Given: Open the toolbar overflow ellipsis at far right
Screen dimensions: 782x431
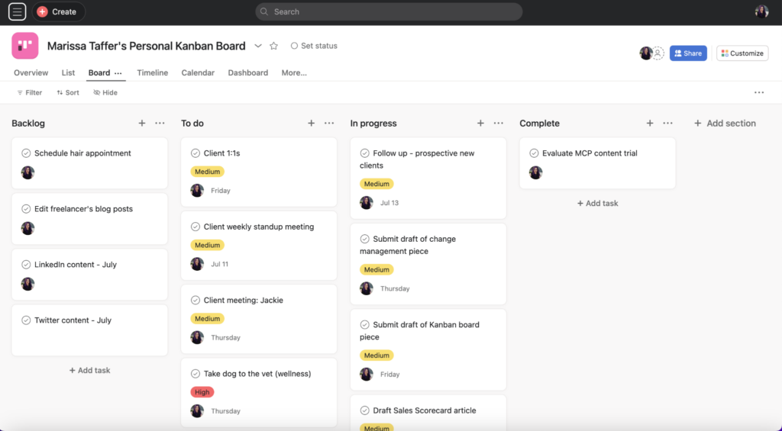Looking at the screenshot, I should pyautogui.click(x=759, y=92).
